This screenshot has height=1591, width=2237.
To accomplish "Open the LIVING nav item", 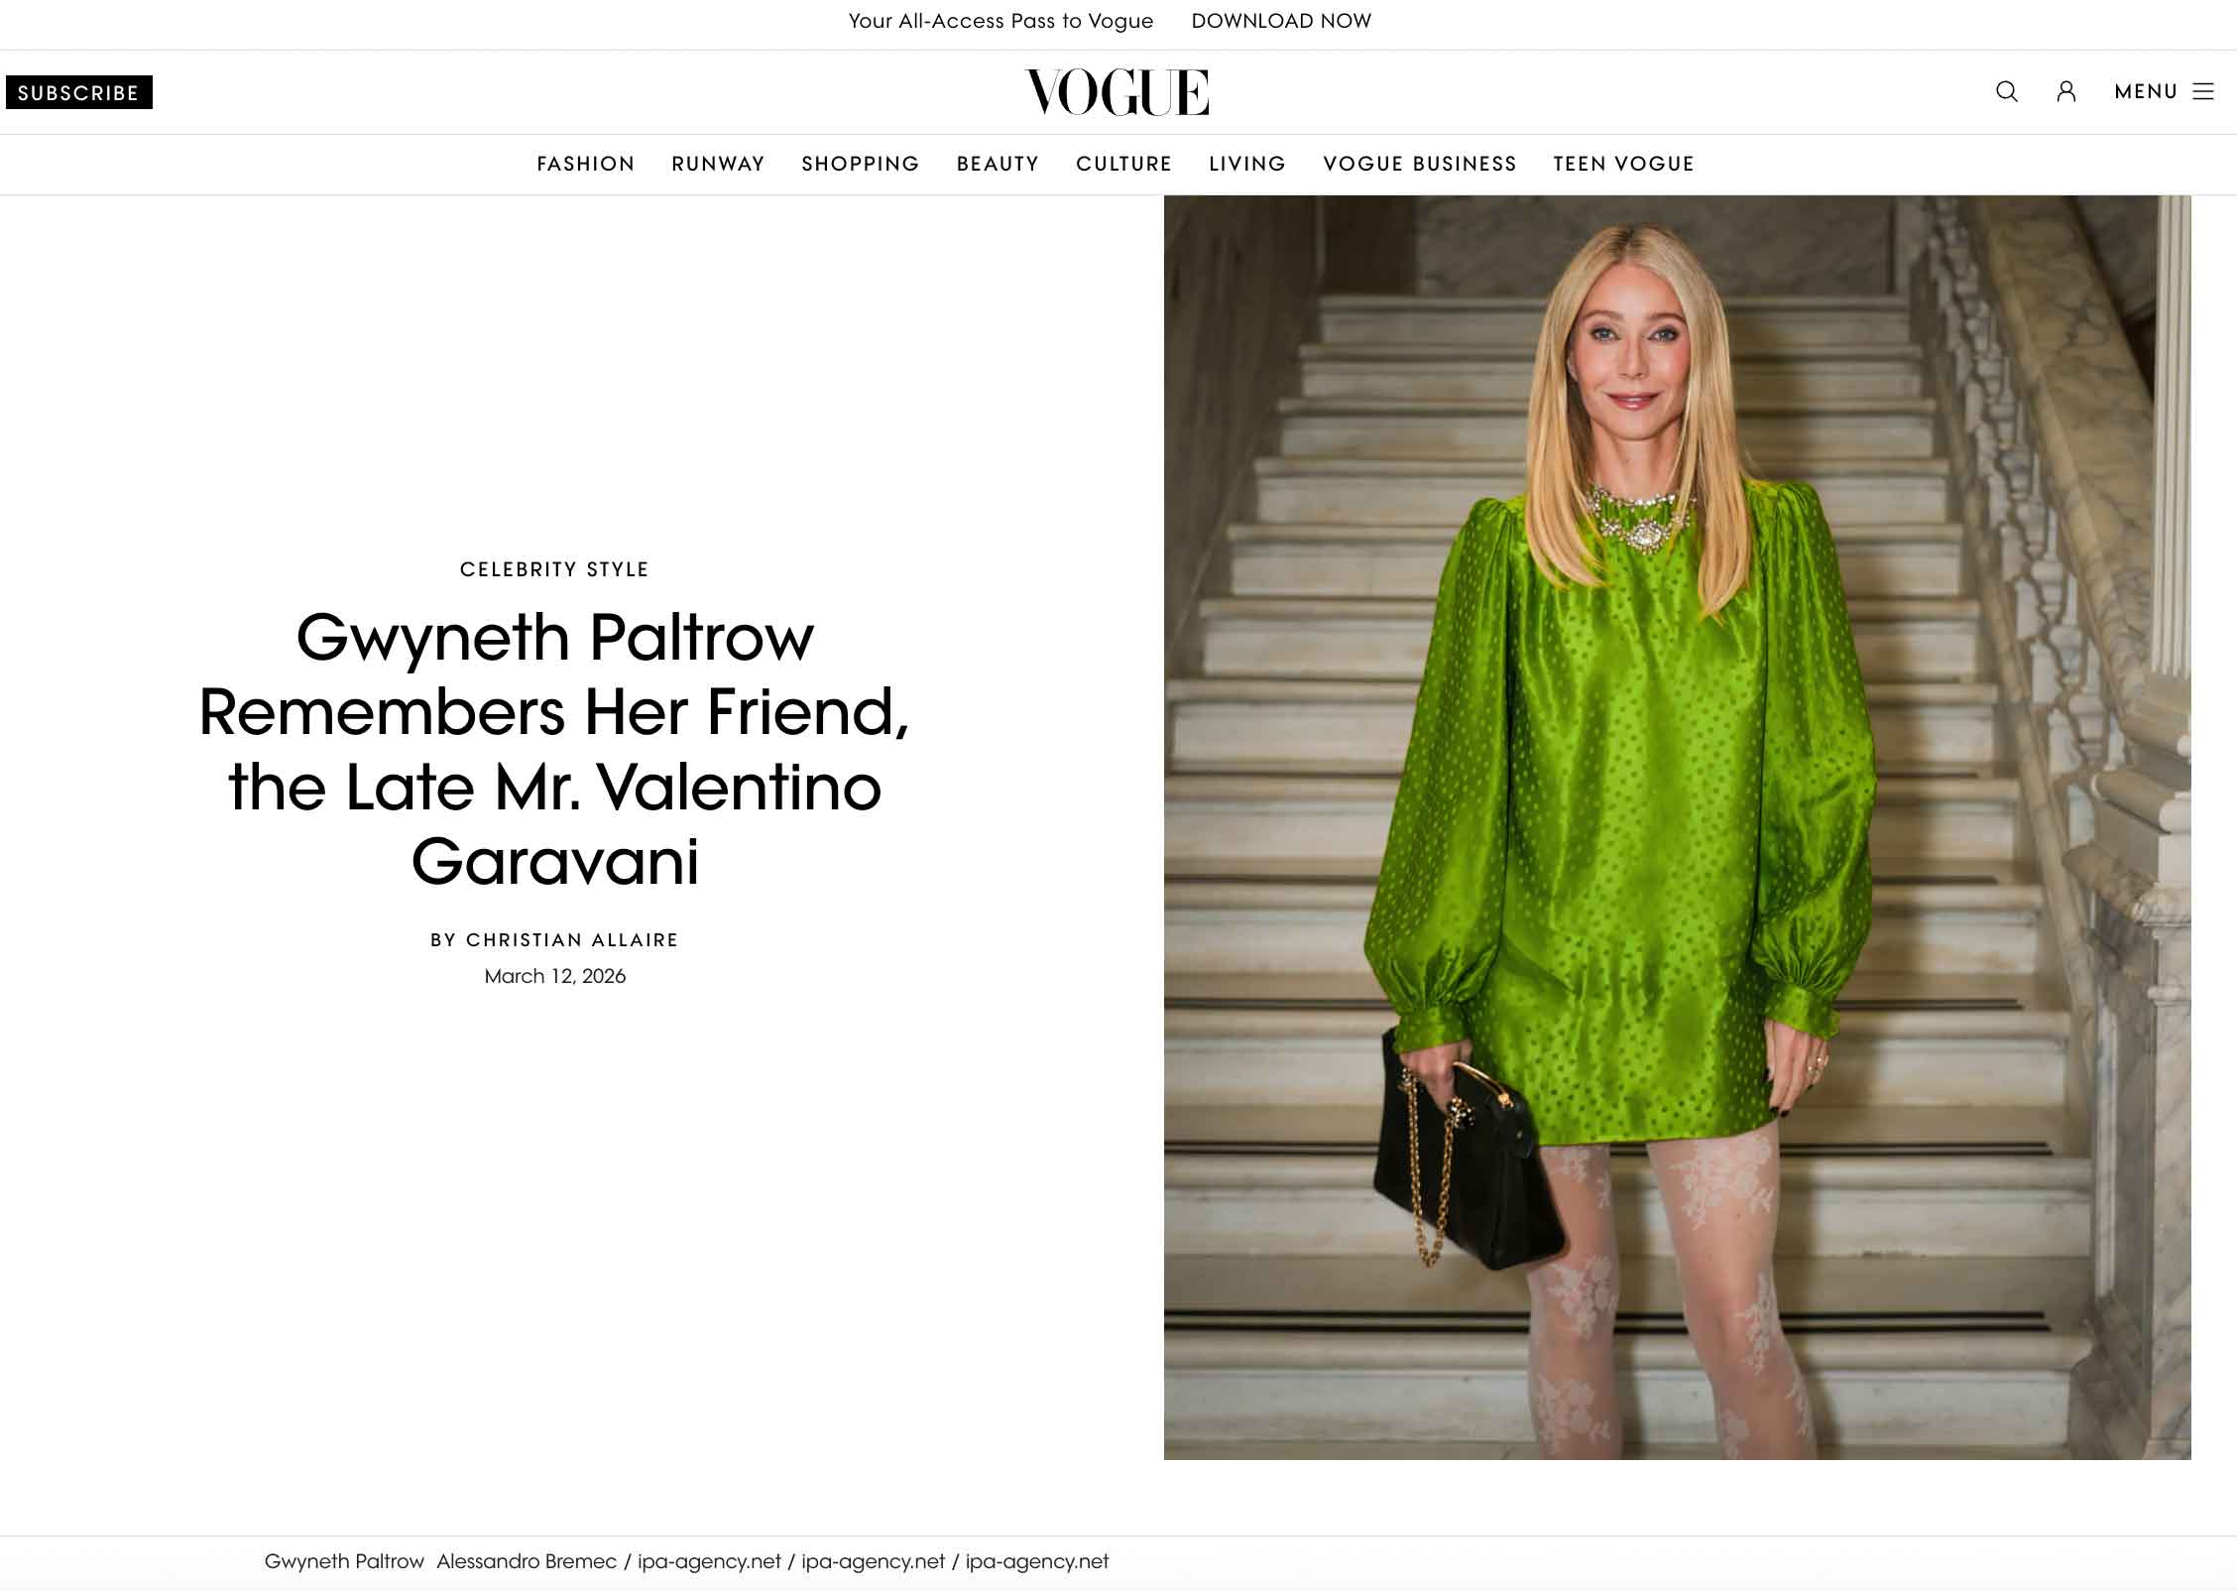I will (x=1247, y=164).
